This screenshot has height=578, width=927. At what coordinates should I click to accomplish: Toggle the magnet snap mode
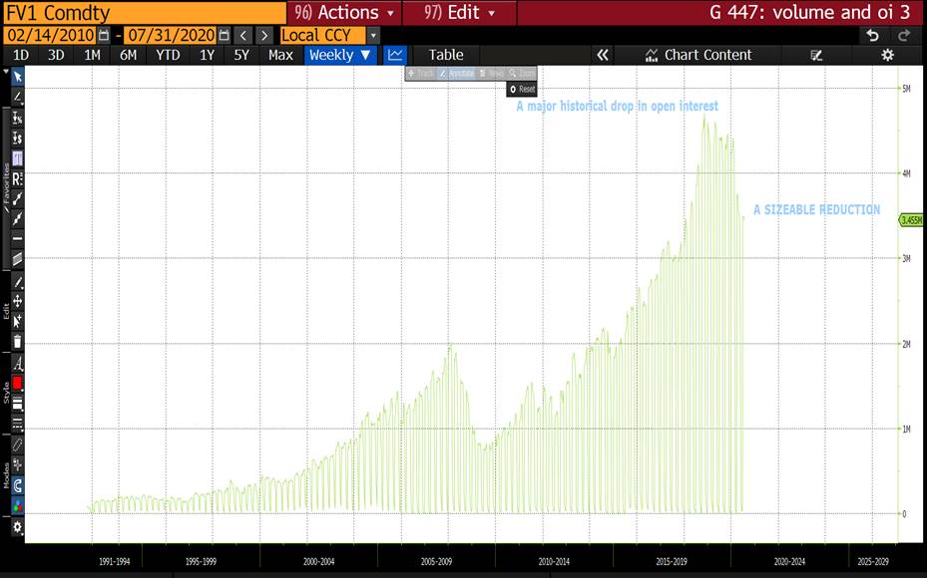(x=17, y=485)
